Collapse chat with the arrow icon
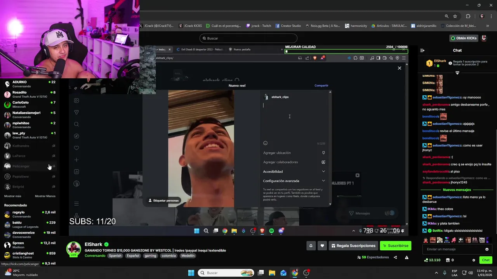This screenshot has width=497, height=279. coord(422,50)
